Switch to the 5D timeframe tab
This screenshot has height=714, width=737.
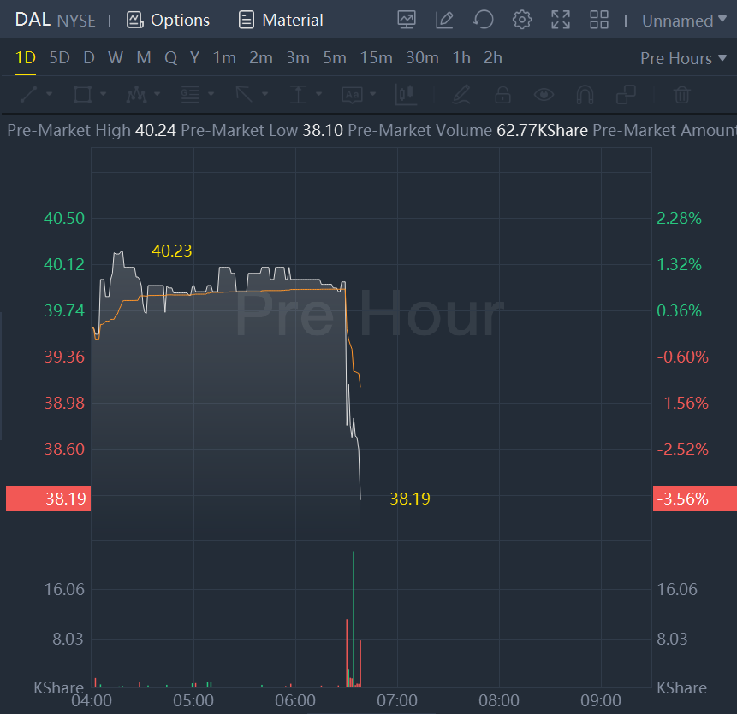click(59, 58)
